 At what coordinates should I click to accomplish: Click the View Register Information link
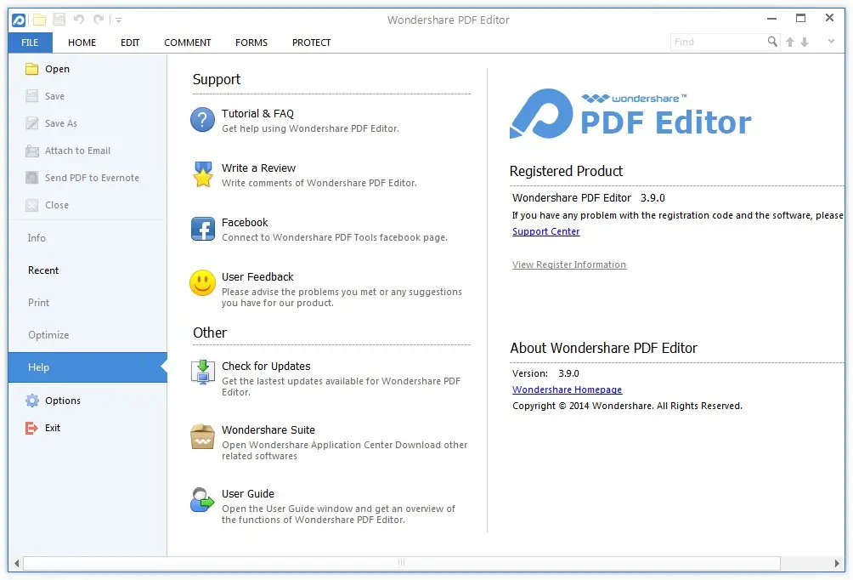coord(569,264)
